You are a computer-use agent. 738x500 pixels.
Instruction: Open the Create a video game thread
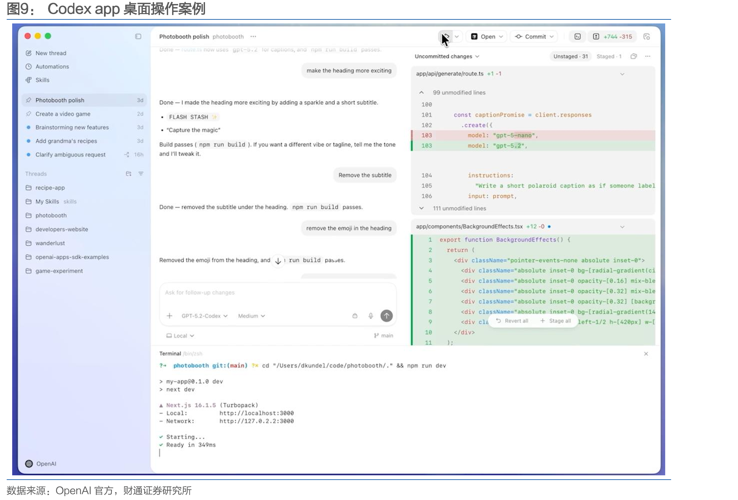pos(84,114)
